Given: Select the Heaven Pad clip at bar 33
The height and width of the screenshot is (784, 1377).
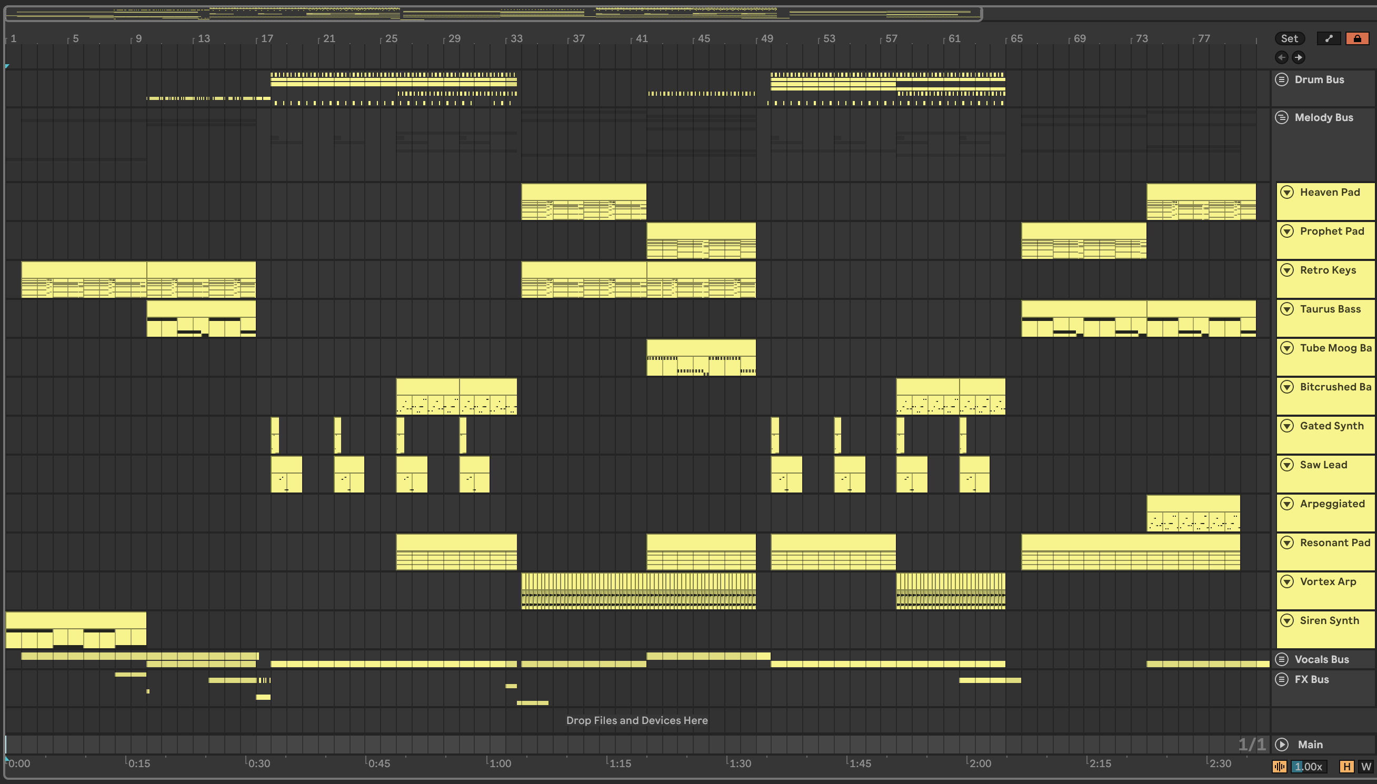Looking at the screenshot, I should [x=584, y=202].
